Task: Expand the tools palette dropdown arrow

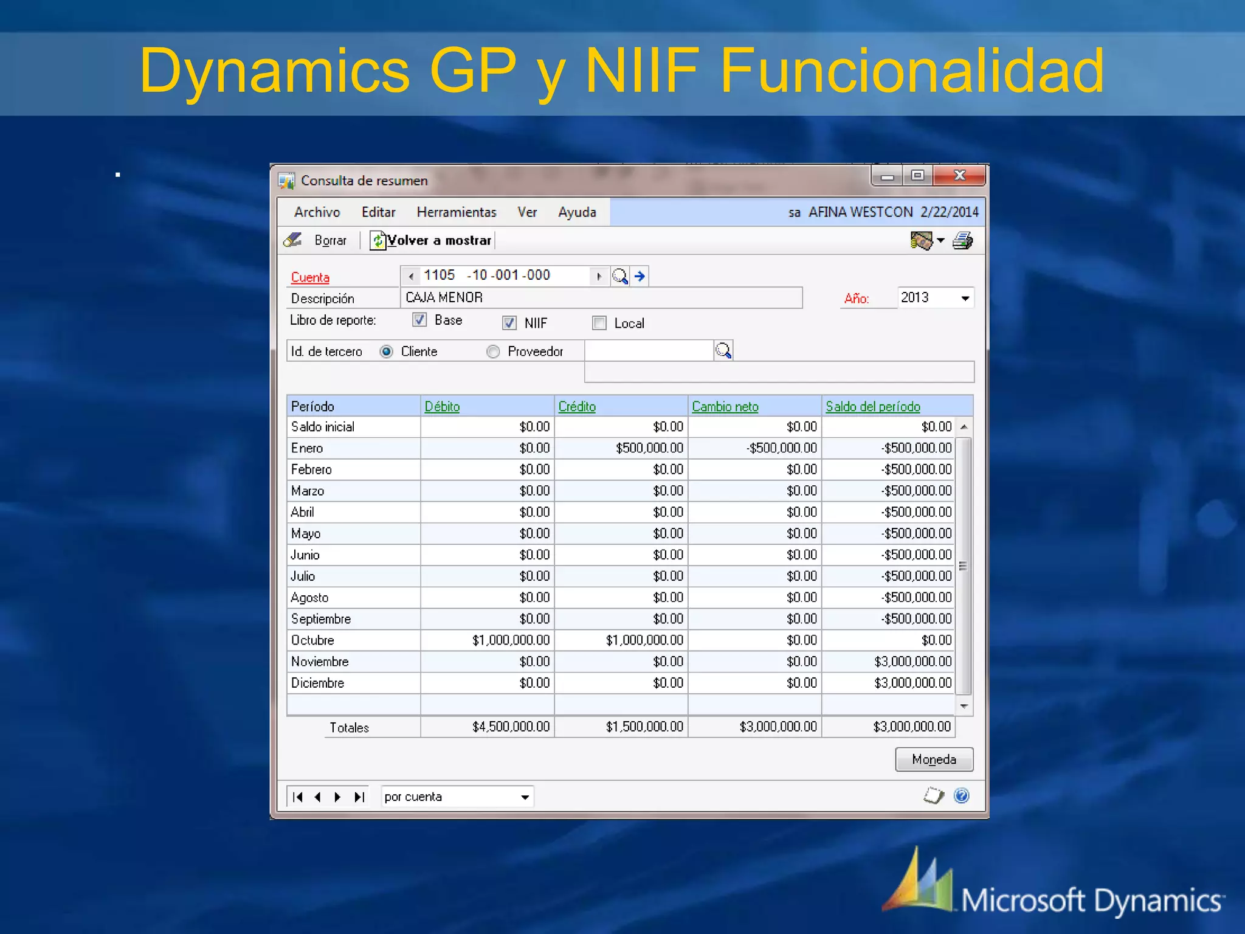Action: coord(940,241)
